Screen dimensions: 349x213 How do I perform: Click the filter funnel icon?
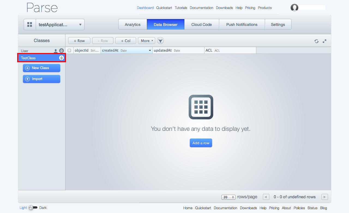[161, 41]
